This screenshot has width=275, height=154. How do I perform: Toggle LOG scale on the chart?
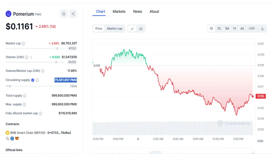(x=252, y=28)
